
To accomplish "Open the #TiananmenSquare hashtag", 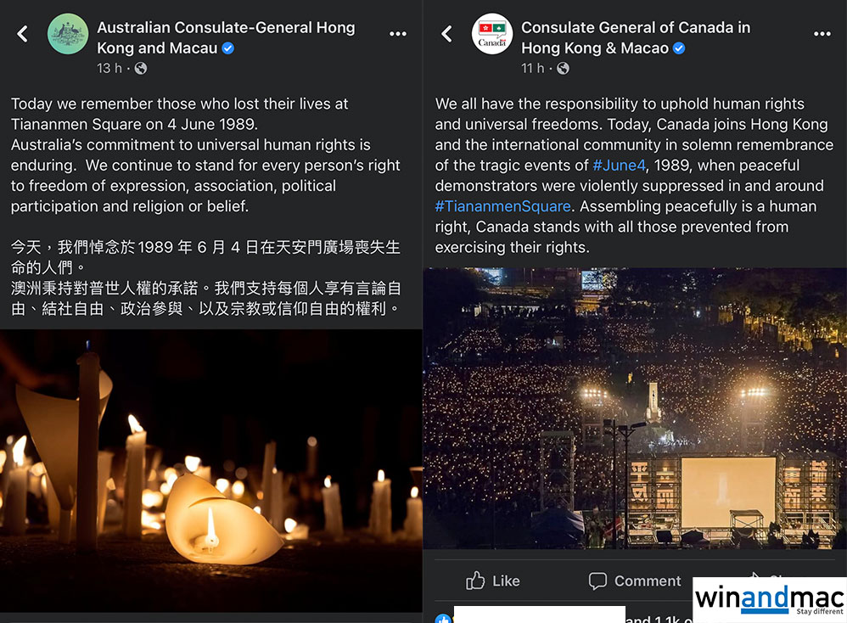I will [x=503, y=206].
